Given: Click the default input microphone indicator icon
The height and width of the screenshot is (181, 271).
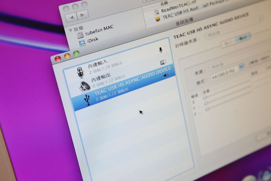Looking at the screenshot, I should tap(161, 50).
